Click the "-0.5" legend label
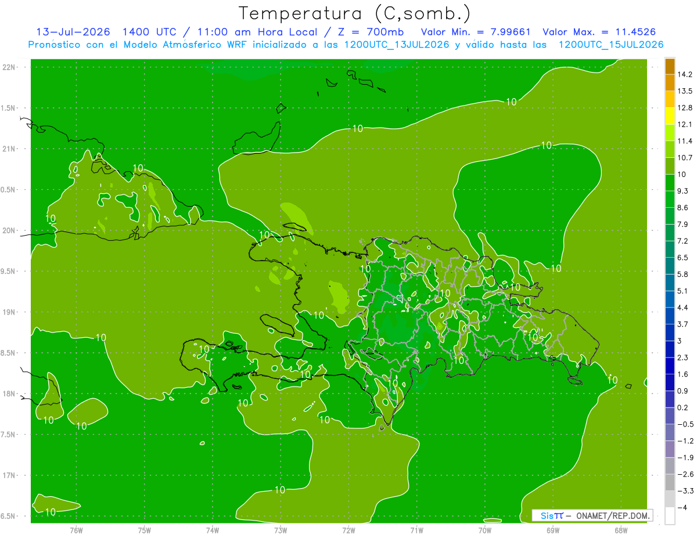 (x=685, y=424)
